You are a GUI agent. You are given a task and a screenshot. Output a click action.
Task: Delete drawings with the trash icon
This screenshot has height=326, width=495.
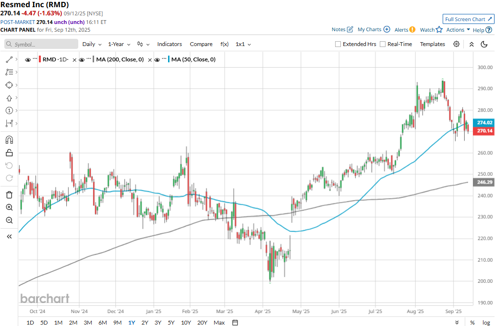(x=9, y=195)
